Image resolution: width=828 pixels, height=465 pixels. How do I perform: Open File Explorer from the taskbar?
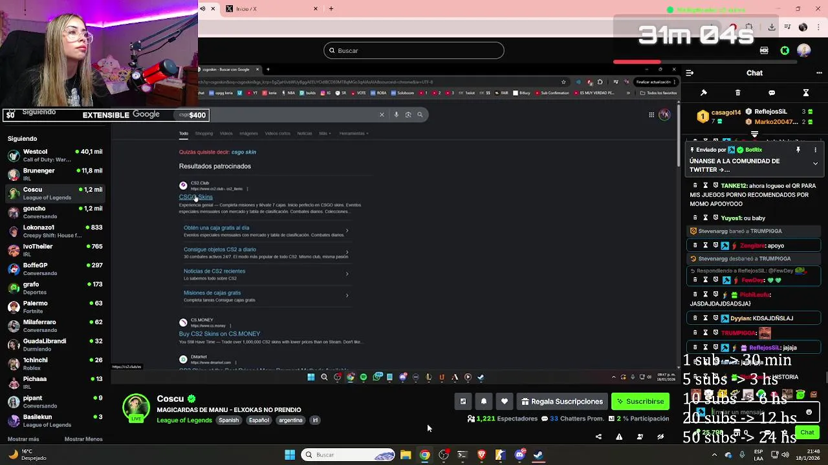(406, 455)
